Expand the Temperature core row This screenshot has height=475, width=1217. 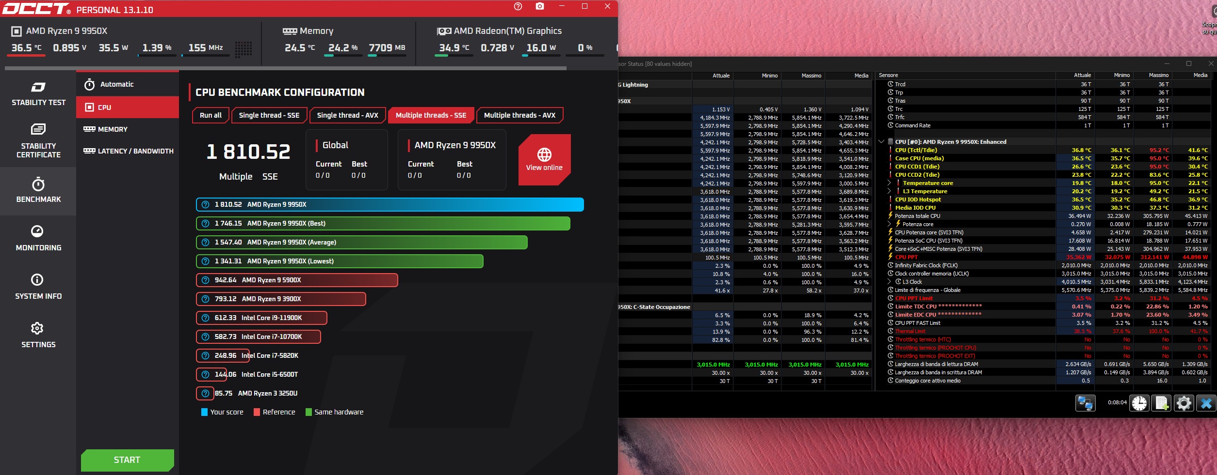(889, 183)
